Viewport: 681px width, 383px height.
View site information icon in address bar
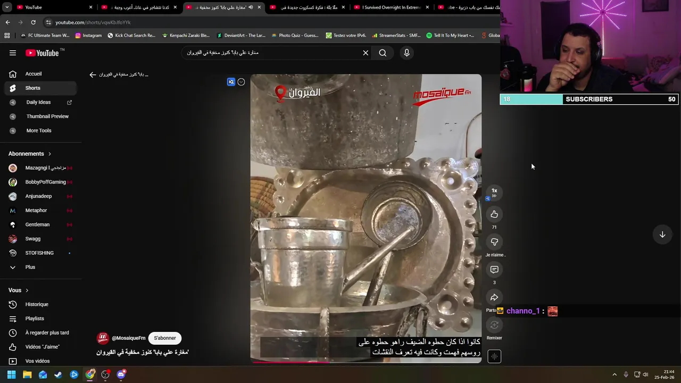[x=48, y=22]
